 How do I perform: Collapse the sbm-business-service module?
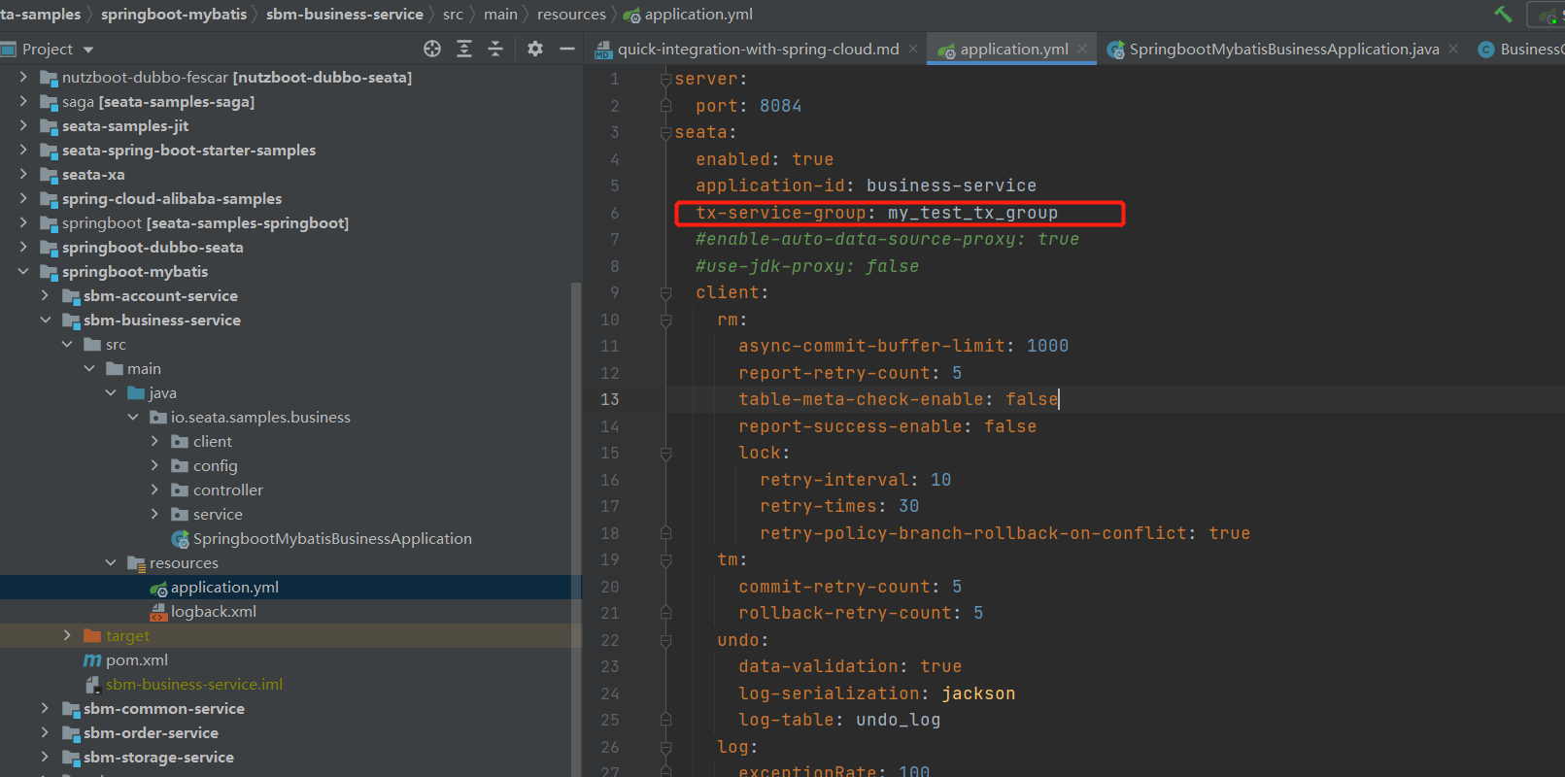tap(45, 320)
